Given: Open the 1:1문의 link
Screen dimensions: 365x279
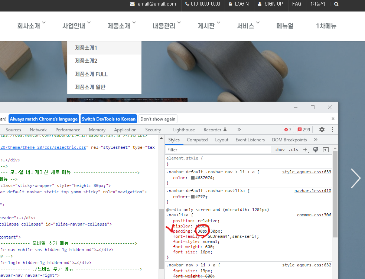Looking at the screenshot, I should (317, 4).
